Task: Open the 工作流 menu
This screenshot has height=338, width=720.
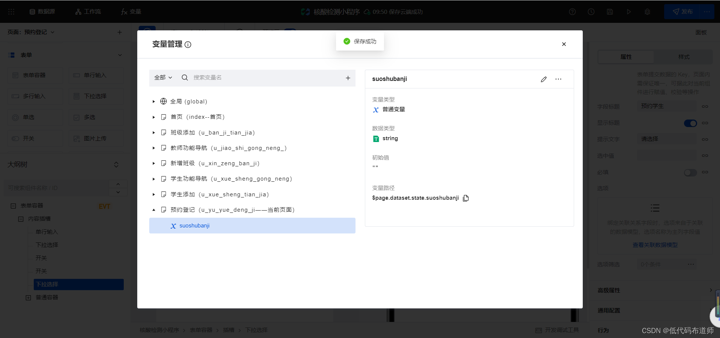Action: tap(88, 12)
